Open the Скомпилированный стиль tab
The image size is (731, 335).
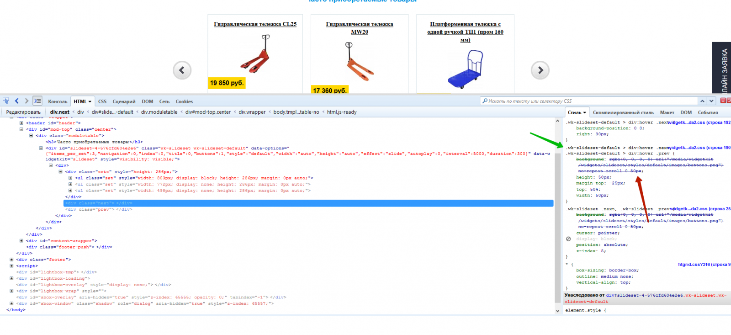point(623,112)
